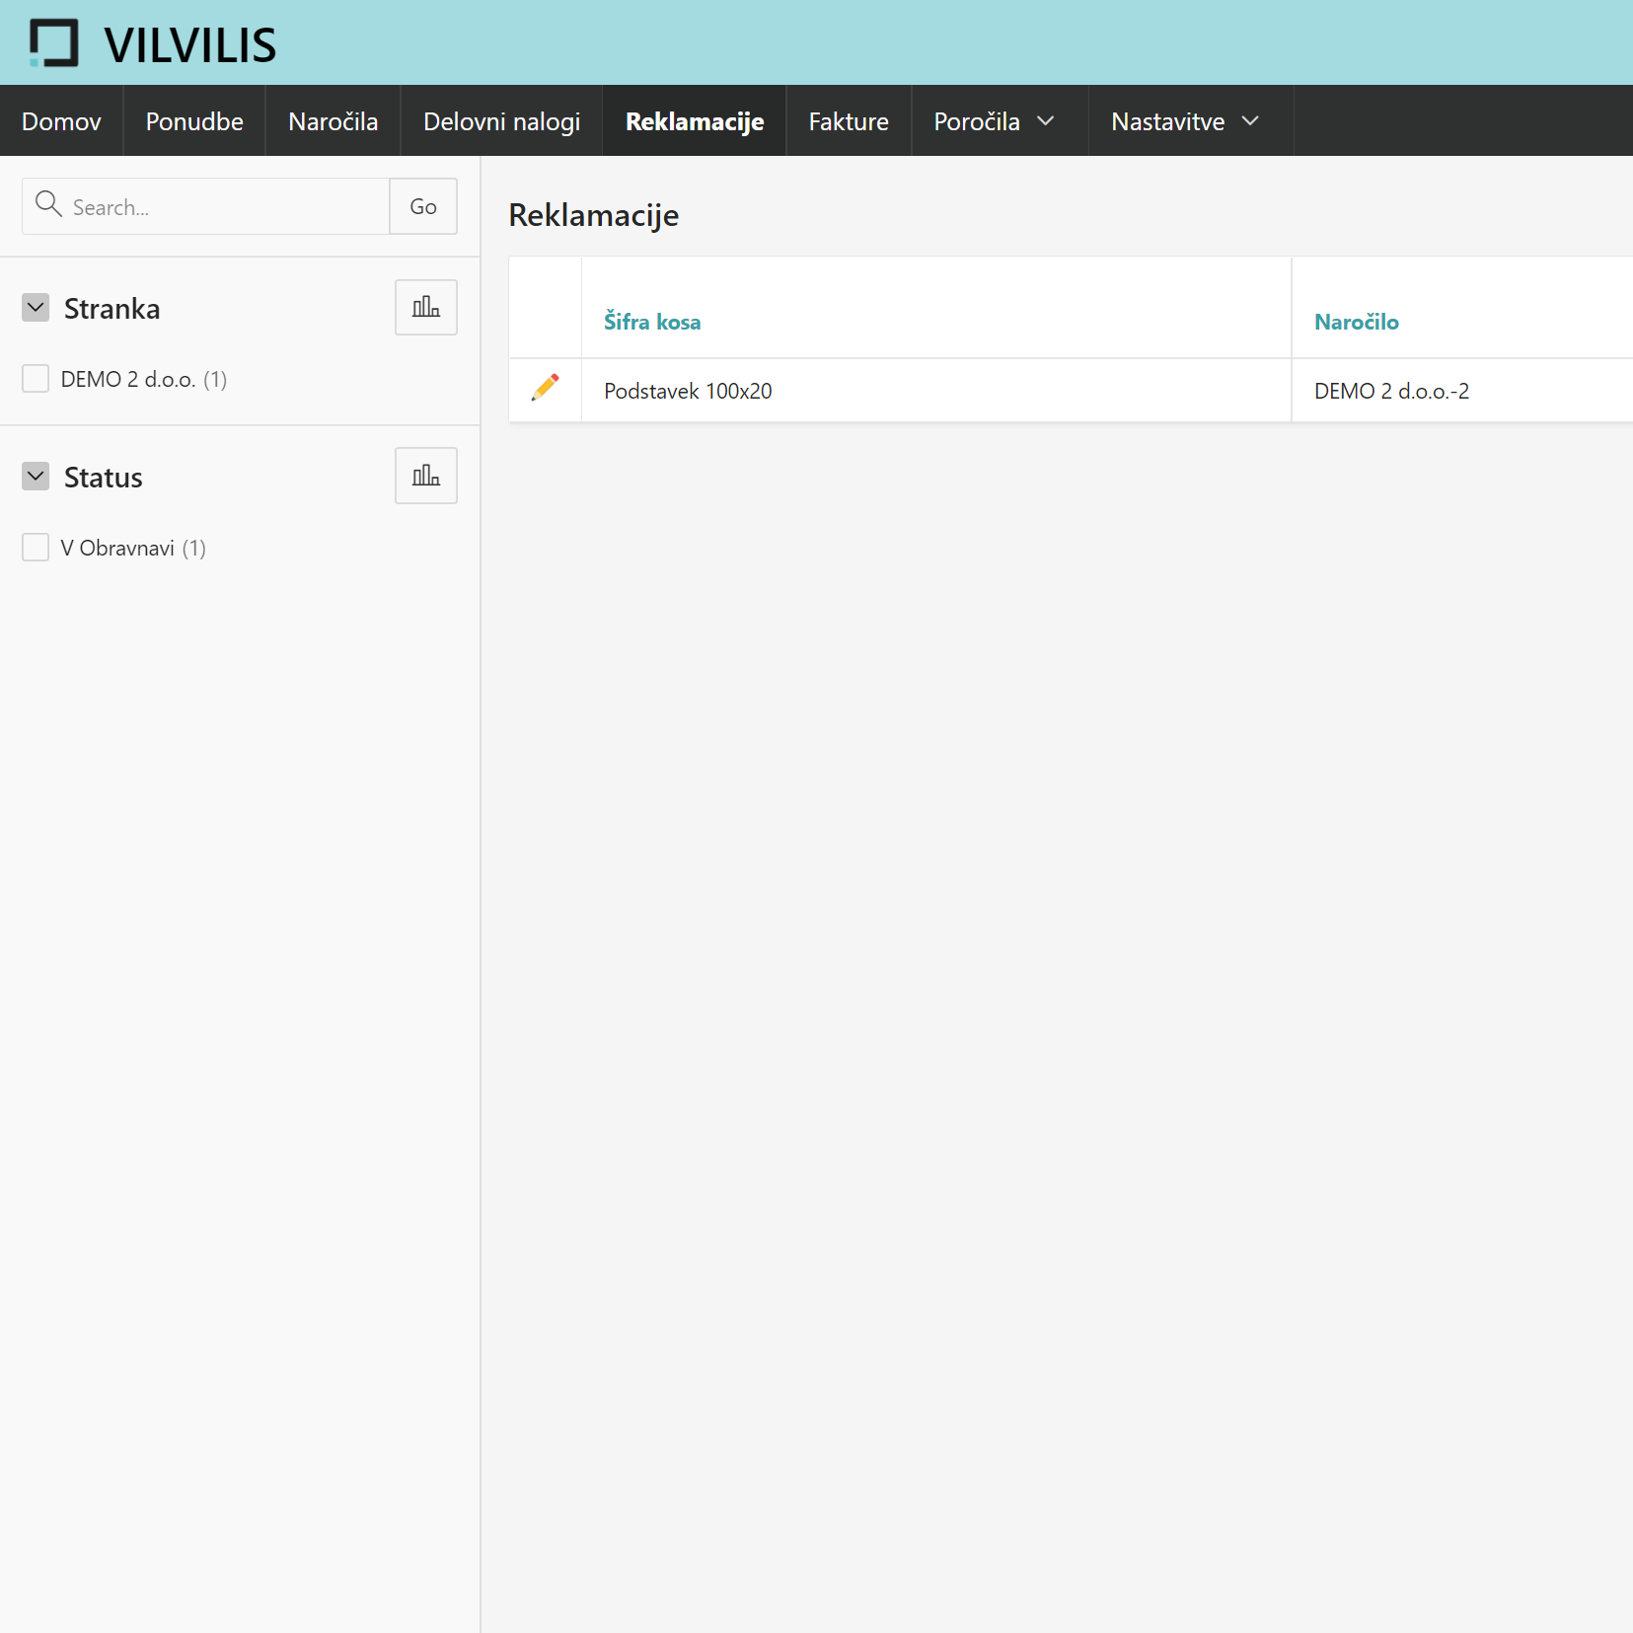Sort by the Naročilo column header

pyautogui.click(x=1356, y=322)
